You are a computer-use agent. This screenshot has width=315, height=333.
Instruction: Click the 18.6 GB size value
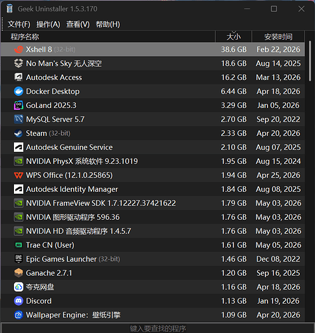(x=234, y=63)
